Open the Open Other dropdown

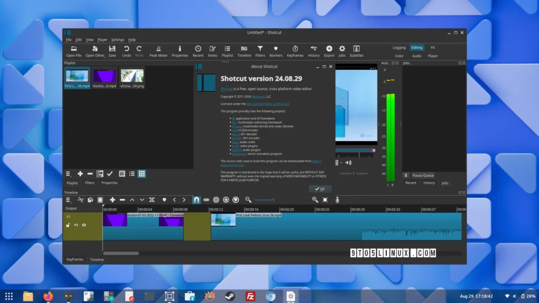coord(95,51)
